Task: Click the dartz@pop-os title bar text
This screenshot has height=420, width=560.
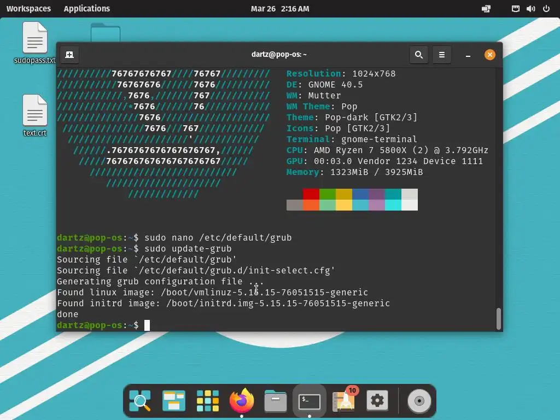Action: coord(279,54)
